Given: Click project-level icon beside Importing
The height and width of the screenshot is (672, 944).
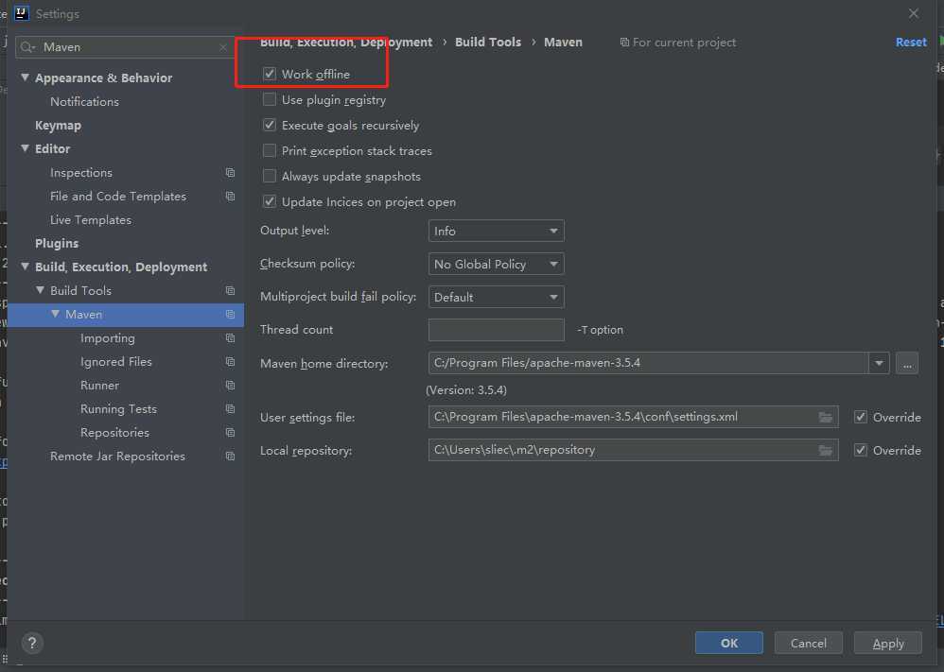Looking at the screenshot, I should 230,338.
